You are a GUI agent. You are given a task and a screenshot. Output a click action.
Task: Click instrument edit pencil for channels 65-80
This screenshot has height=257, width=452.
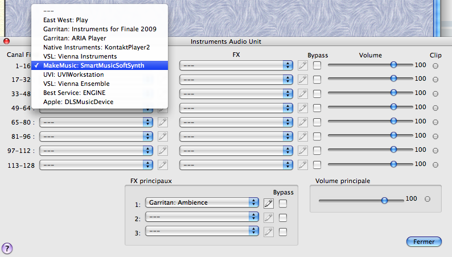pyautogui.click(x=163, y=122)
